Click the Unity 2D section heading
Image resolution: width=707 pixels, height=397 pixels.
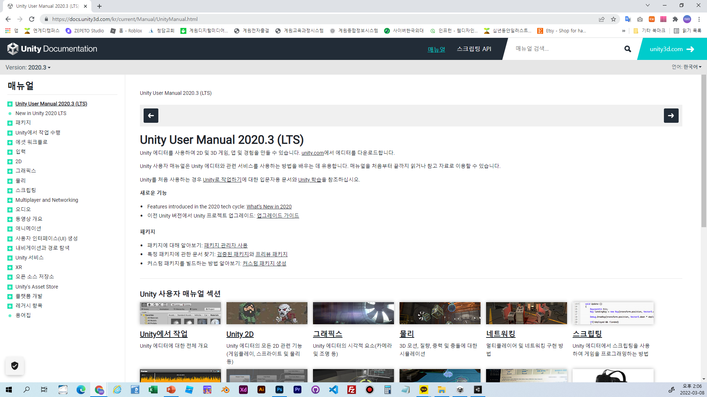(240, 334)
